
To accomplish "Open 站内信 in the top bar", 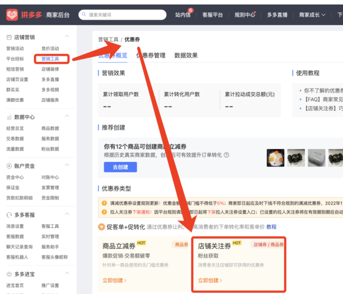I will click(182, 15).
